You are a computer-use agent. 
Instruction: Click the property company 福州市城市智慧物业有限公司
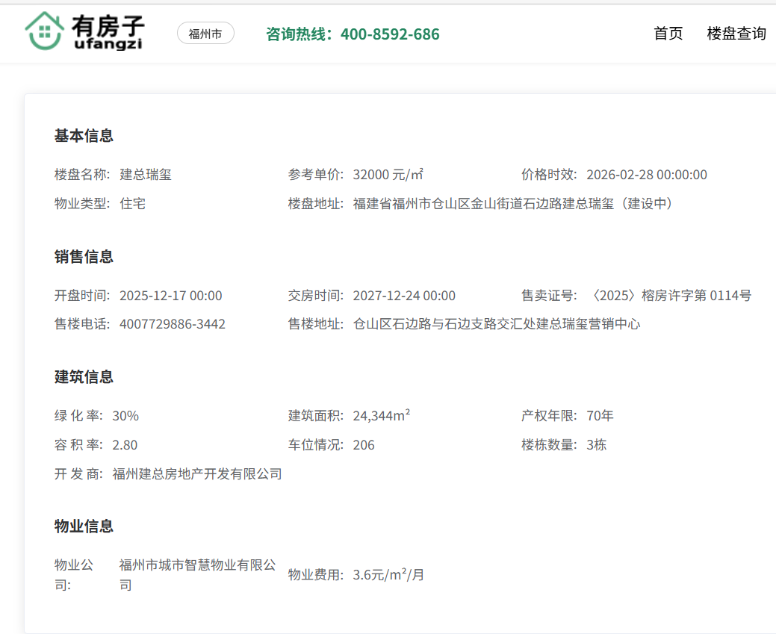(197, 566)
